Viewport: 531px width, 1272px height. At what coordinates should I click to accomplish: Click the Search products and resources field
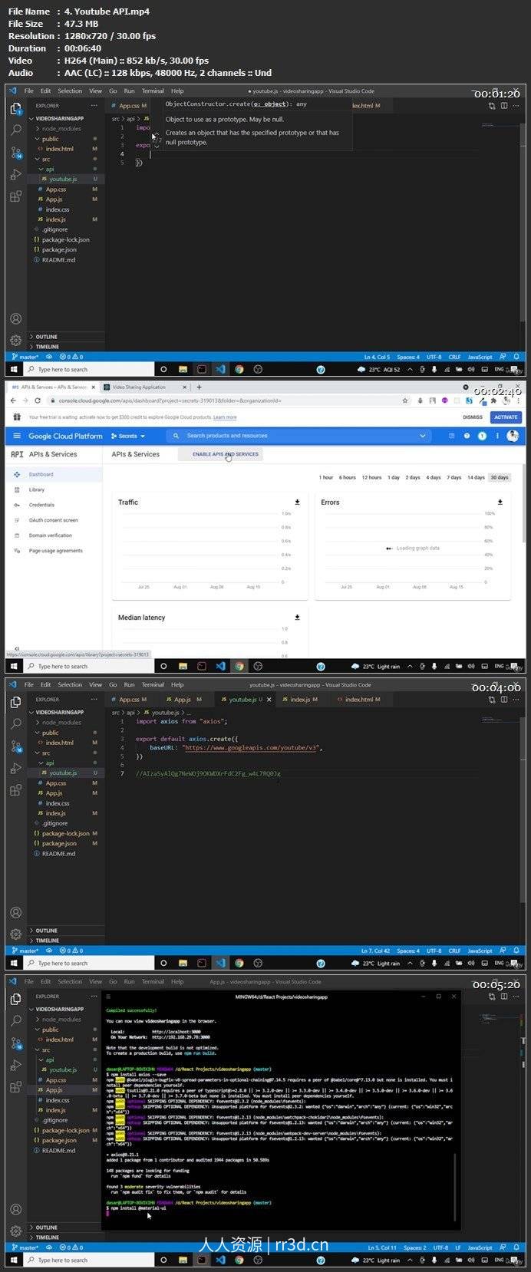(x=299, y=436)
